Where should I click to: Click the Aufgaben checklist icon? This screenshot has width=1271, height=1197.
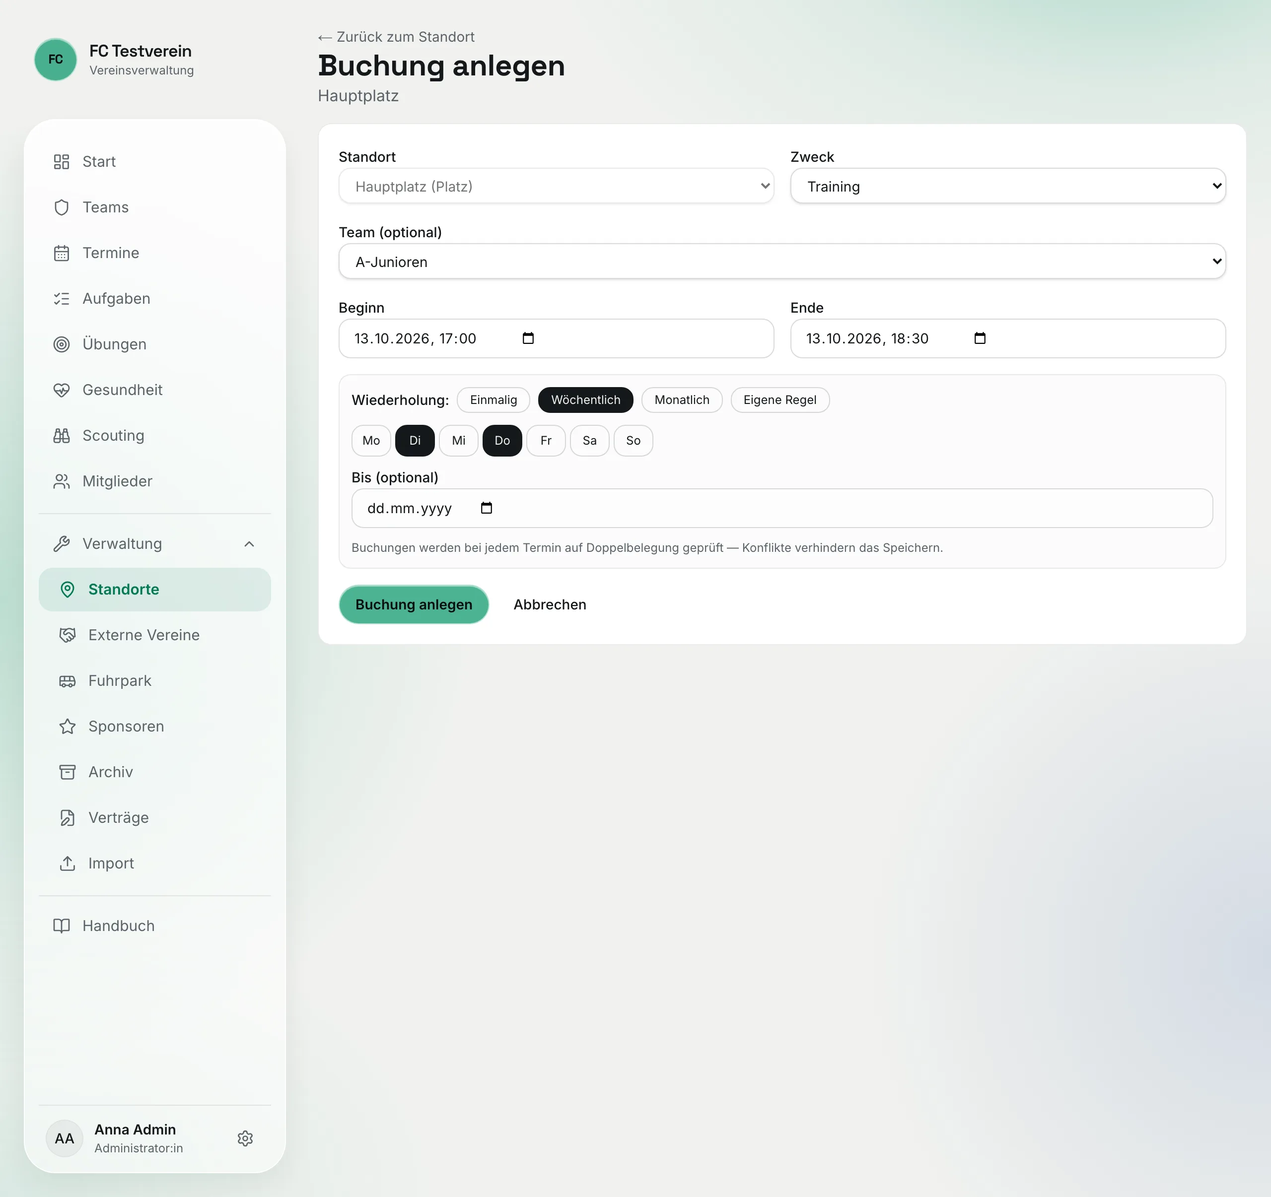62,298
